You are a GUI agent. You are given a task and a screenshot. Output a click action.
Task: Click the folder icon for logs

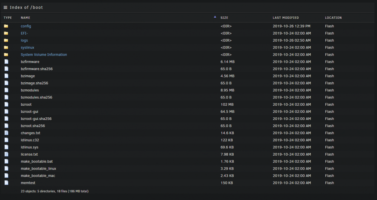coord(6,40)
